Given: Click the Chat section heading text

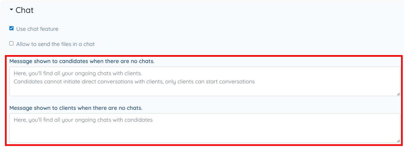Looking at the screenshot, I should pyautogui.click(x=24, y=10).
